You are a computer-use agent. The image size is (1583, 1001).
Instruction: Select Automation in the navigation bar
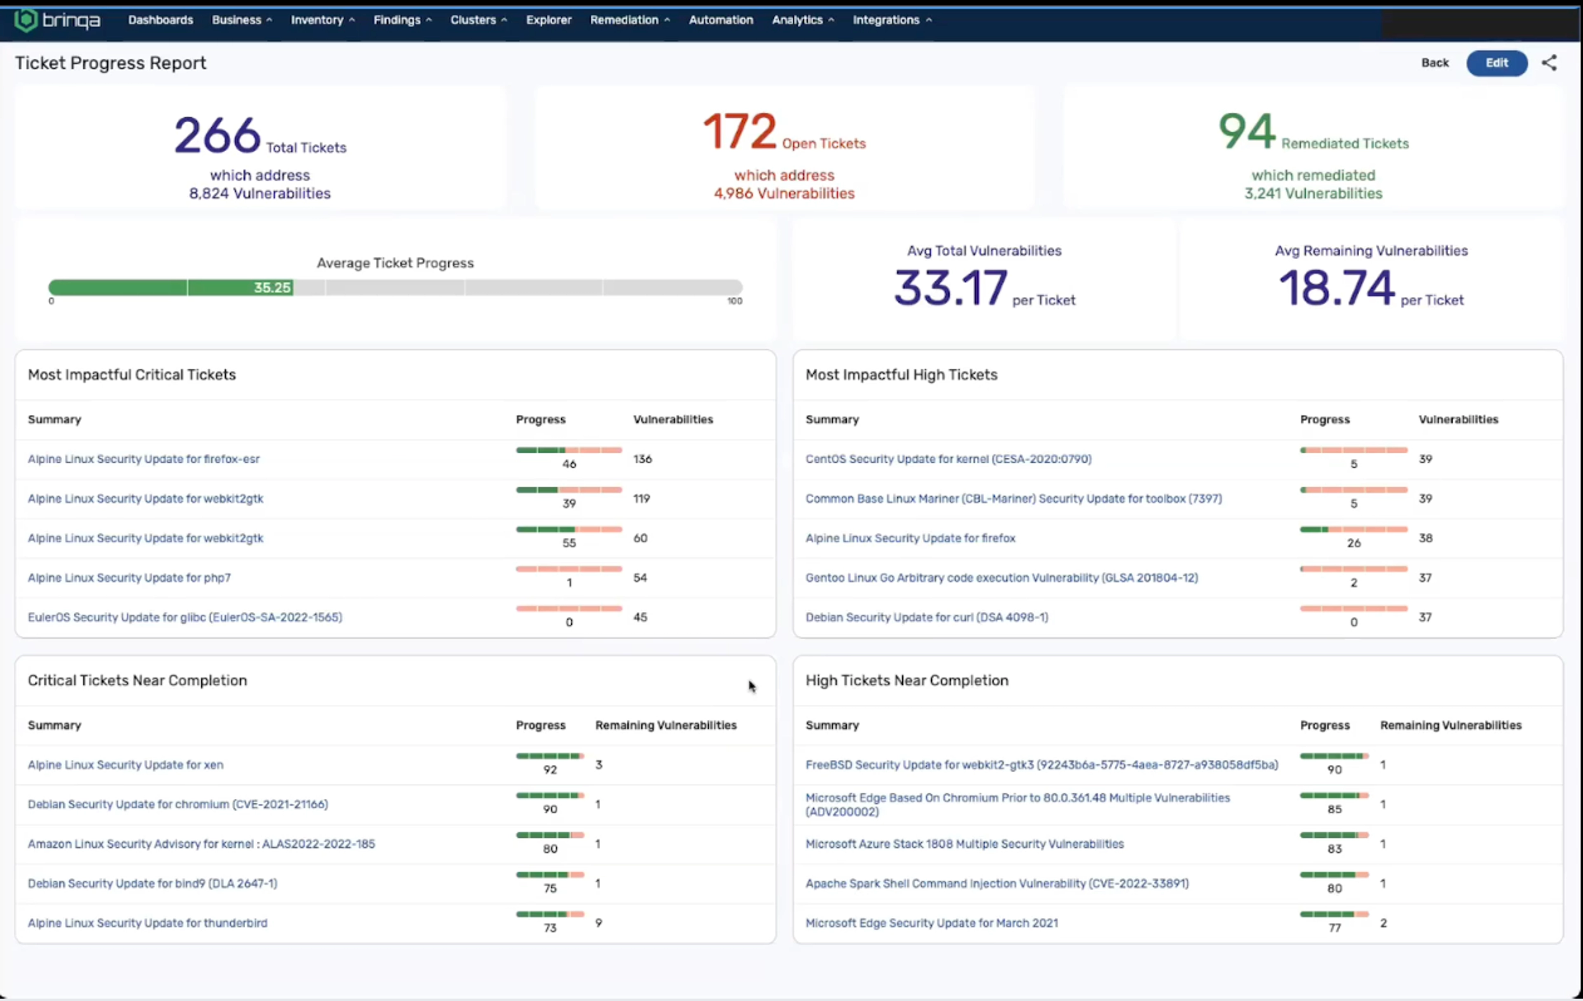721,20
